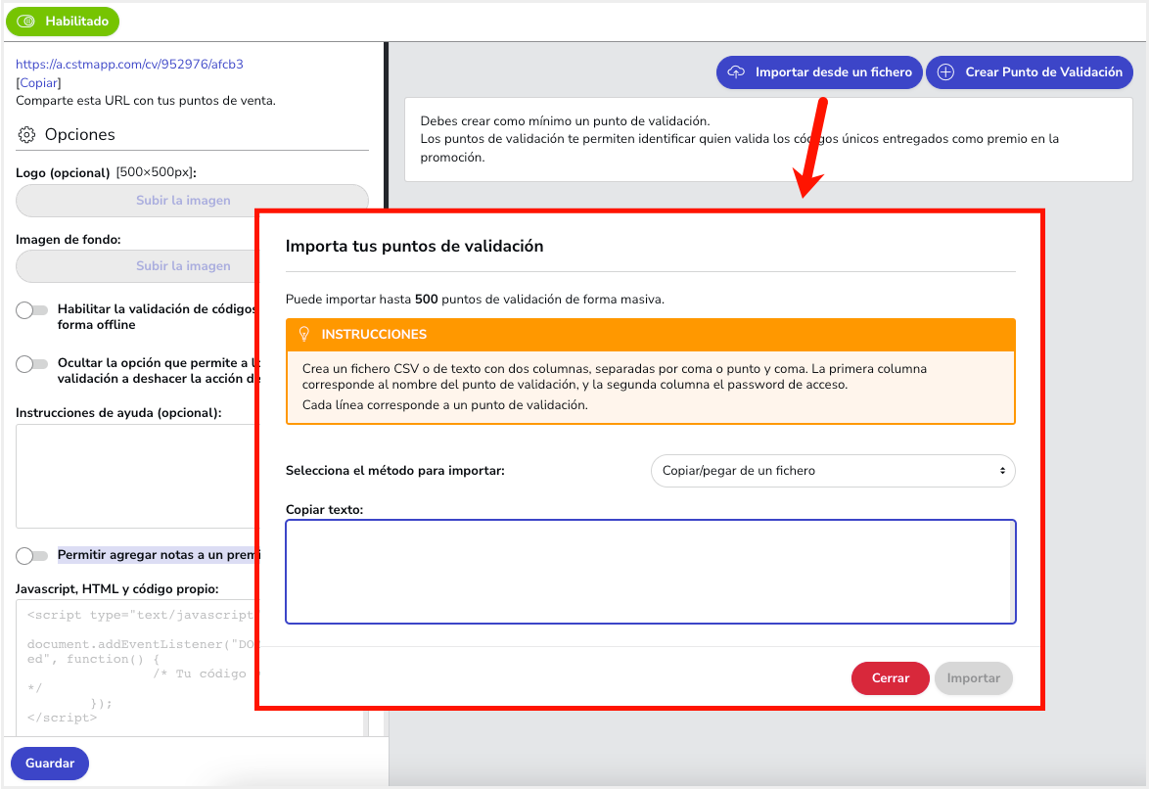Click the gear icon beside Opciones

tap(26, 134)
